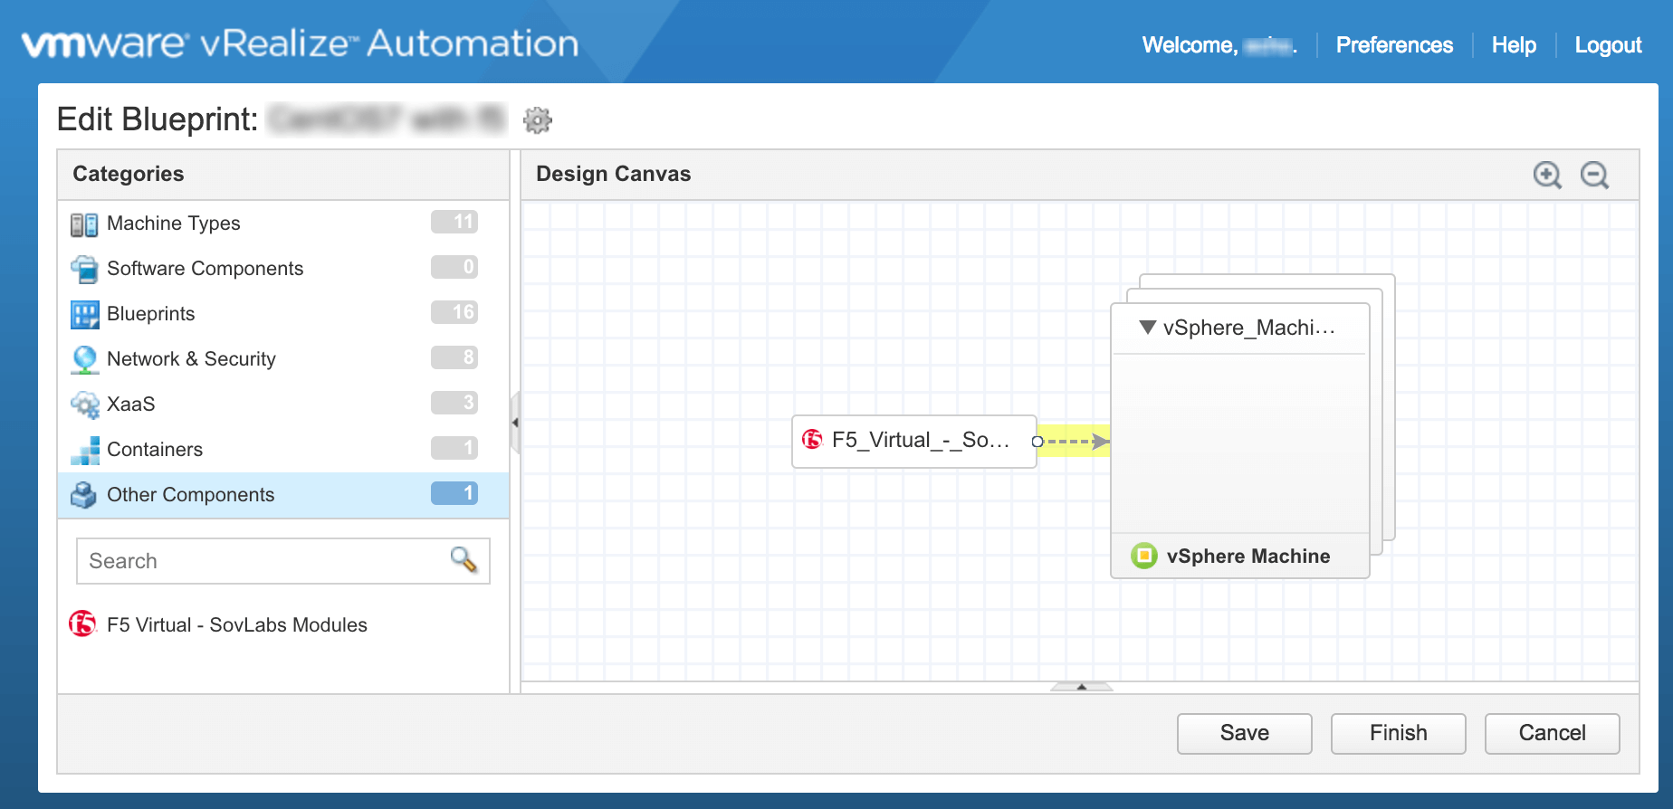This screenshot has width=1673, height=809.
Task: Click the Blueprints count badge 16
Action: coord(454,312)
